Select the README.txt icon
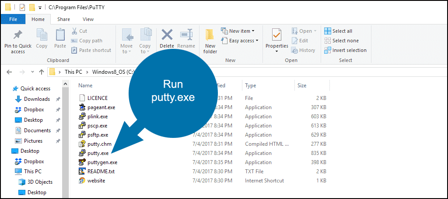Viewport: 448px width, 199px height. click(x=82, y=172)
